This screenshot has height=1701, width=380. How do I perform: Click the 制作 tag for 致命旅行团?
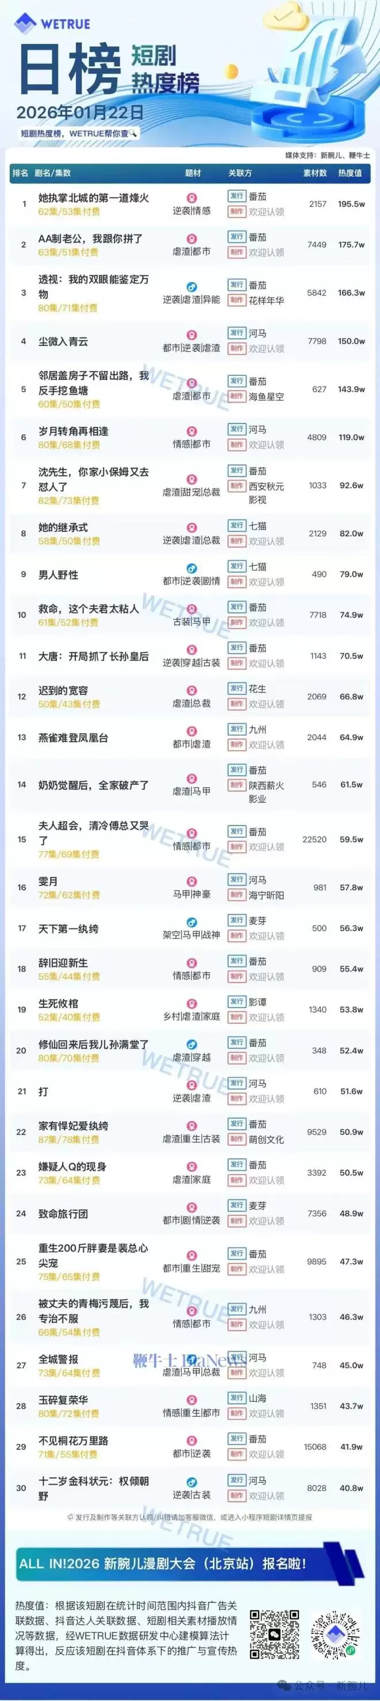pos(236,1221)
